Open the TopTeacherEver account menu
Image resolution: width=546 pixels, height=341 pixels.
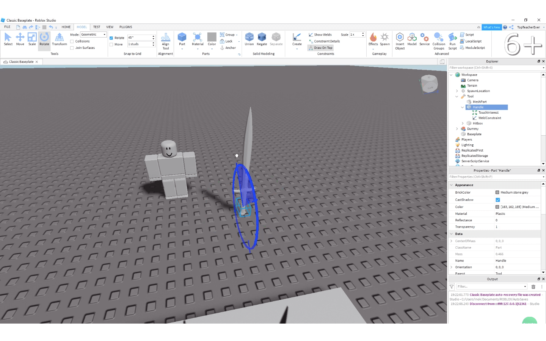[530, 27]
